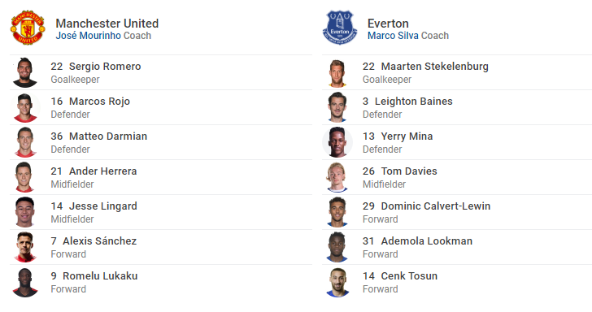Click Sergio Romero's player photo

coord(25,72)
